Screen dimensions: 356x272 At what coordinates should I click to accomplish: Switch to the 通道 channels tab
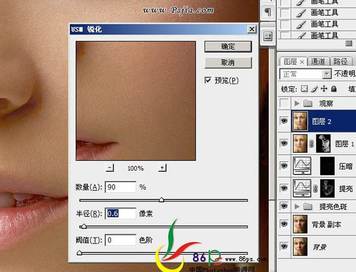tap(317, 61)
